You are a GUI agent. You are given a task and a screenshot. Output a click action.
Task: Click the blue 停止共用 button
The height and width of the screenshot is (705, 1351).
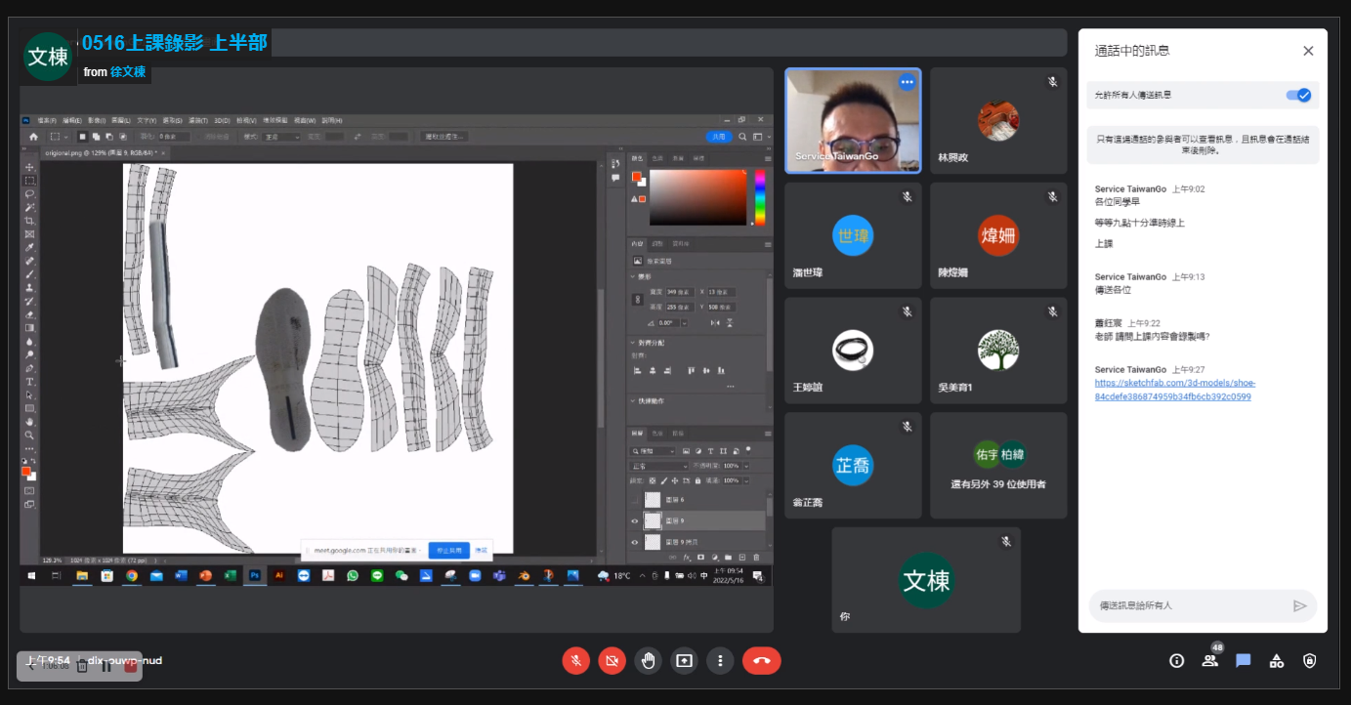pyautogui.click(x=448, y=551)
